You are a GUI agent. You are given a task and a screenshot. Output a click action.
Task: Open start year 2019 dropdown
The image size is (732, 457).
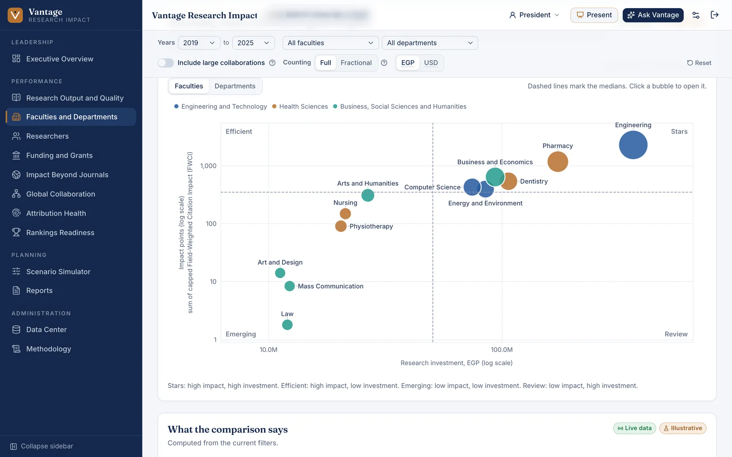point(199,43)
